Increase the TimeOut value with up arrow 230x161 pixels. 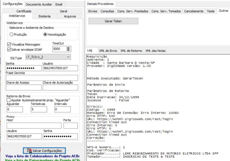68,48
